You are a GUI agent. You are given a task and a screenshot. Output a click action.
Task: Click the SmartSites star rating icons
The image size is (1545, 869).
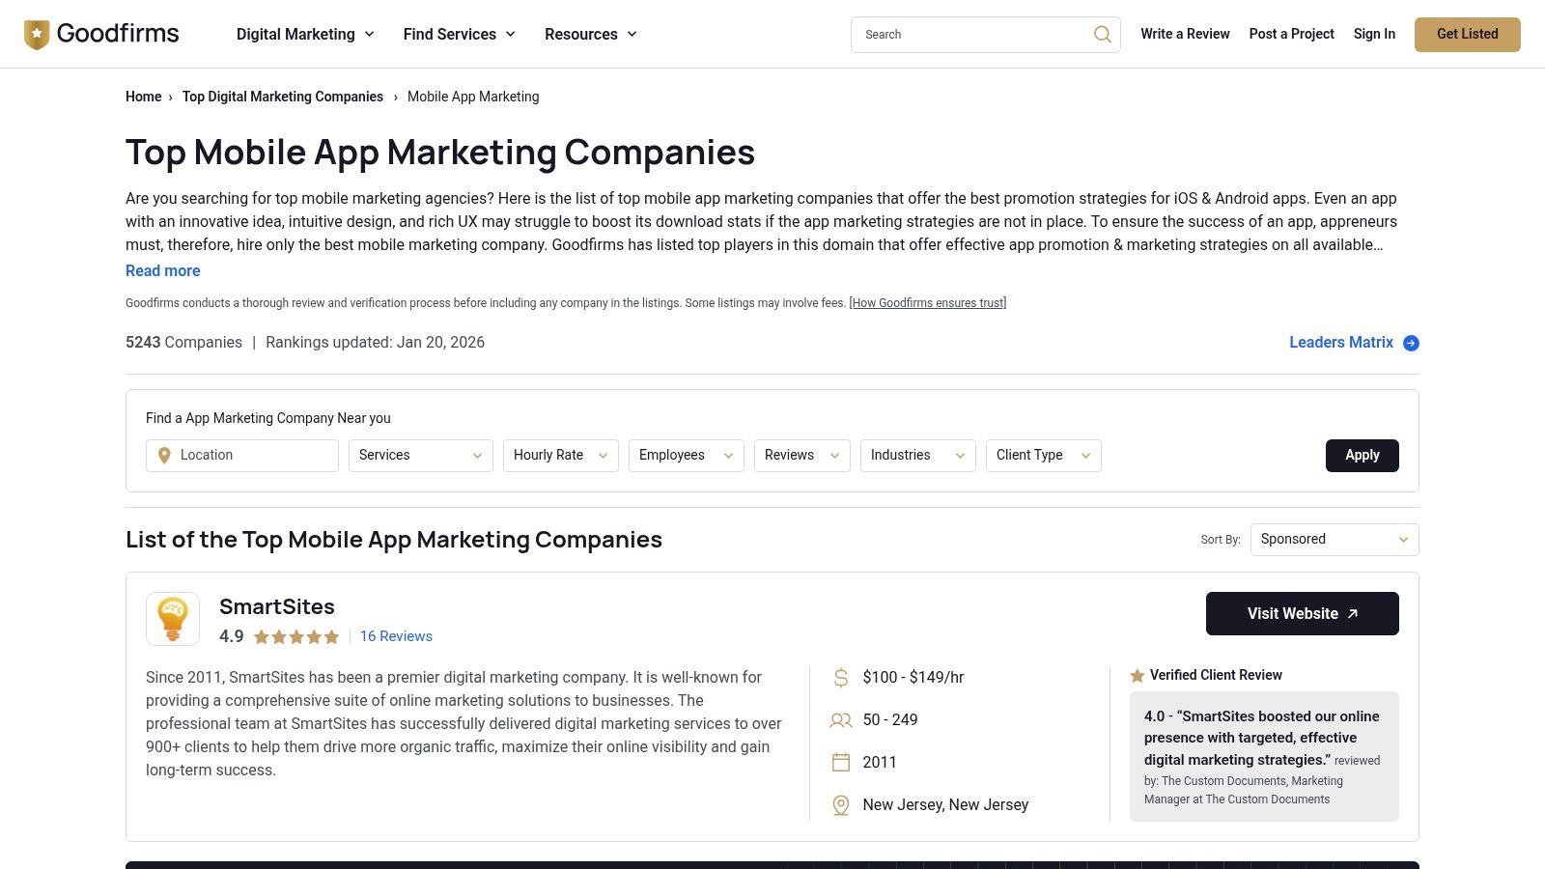296,637
